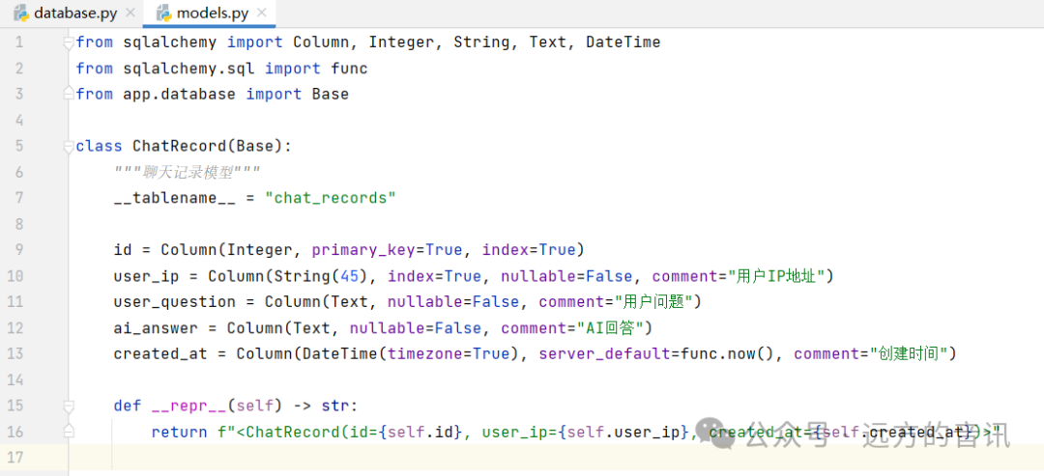Collapse the ChatRecord class fold on line 5
1044x476 pixels.
(68, 146)
